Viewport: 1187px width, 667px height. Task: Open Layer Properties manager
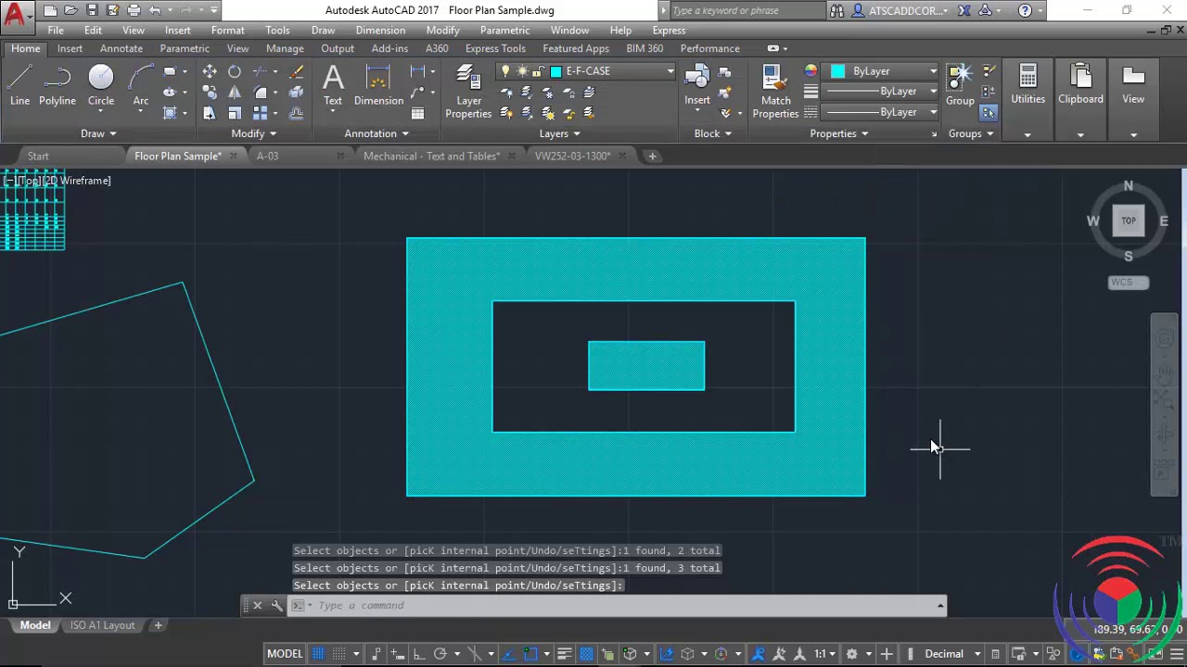click(468, 92)
